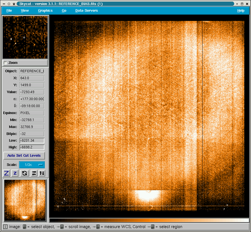Click the color ramp bar below the image

(149, 220)
